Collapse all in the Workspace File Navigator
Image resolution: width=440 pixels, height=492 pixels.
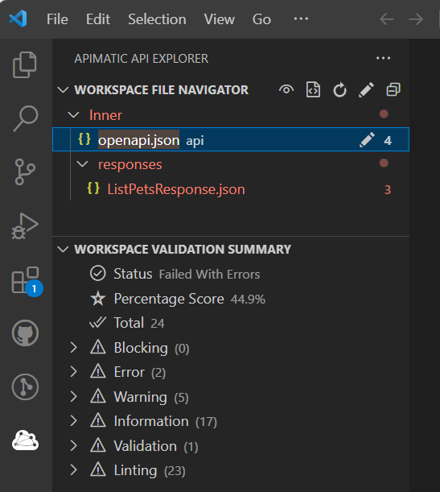(x=393, y=89)
